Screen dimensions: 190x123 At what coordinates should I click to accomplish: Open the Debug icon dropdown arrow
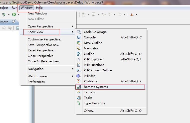pos(9,14)
